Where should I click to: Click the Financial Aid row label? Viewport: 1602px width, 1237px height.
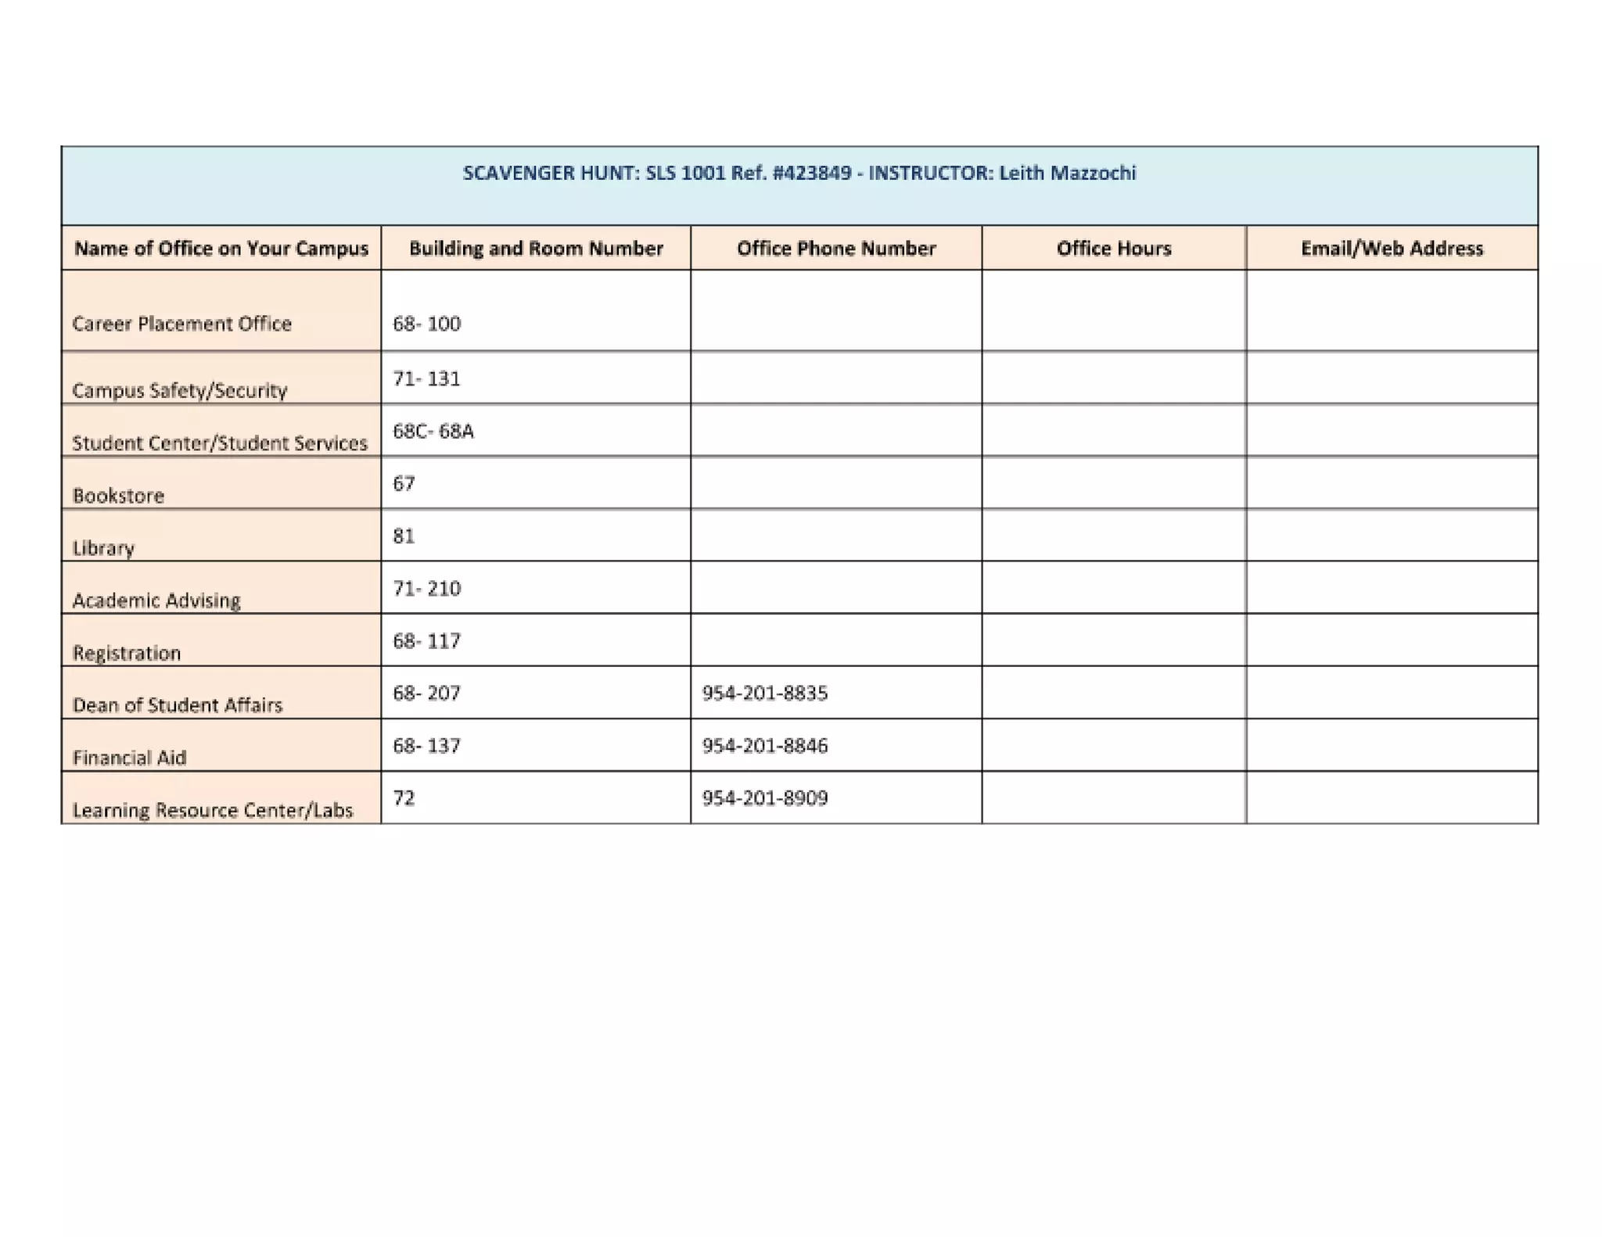pyautogui.click(x=130, y=757)
